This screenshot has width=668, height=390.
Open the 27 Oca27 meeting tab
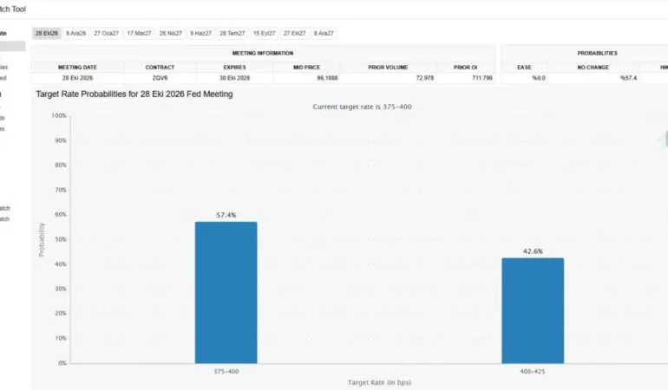(107, 33)
